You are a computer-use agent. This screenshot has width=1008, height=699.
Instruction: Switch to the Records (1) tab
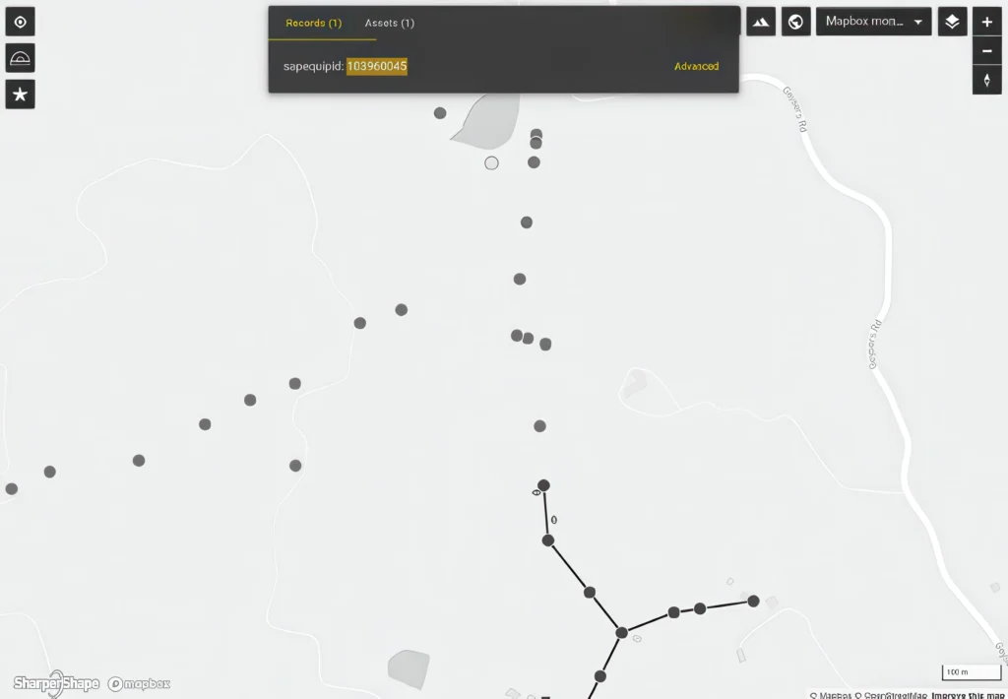coord(314,23)
